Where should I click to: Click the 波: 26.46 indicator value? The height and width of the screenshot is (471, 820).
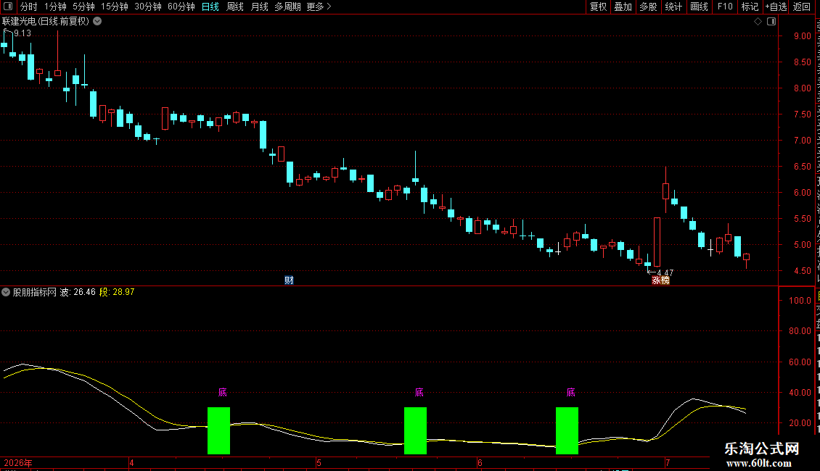[78, 293]
